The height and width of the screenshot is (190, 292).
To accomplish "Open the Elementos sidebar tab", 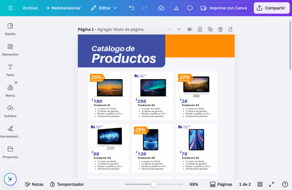I will click(x=10, y=50).
